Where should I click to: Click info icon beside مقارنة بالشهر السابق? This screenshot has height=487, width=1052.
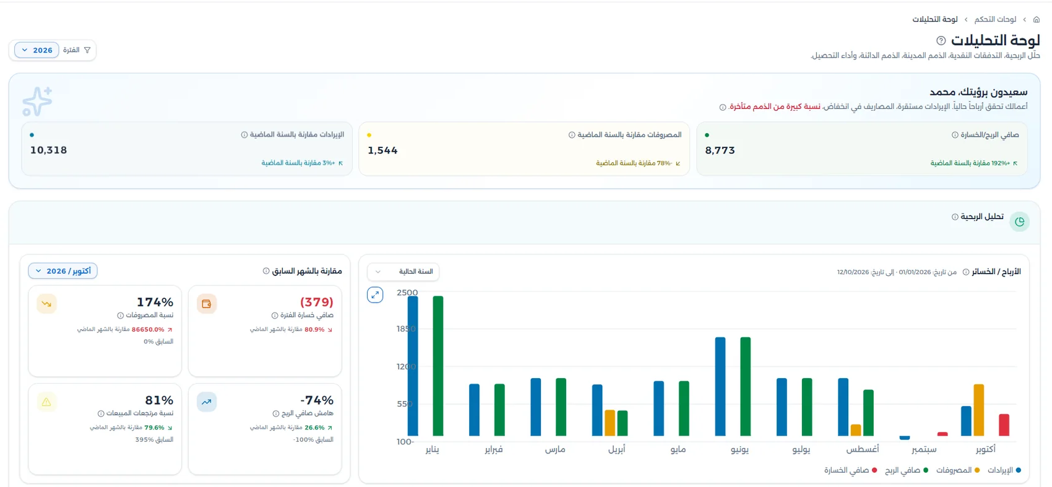coord(266,271)
